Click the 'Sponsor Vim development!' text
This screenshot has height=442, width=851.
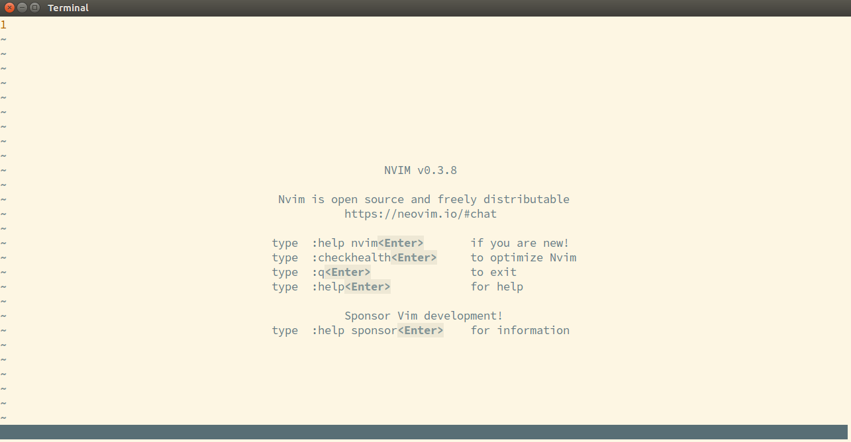424,316
